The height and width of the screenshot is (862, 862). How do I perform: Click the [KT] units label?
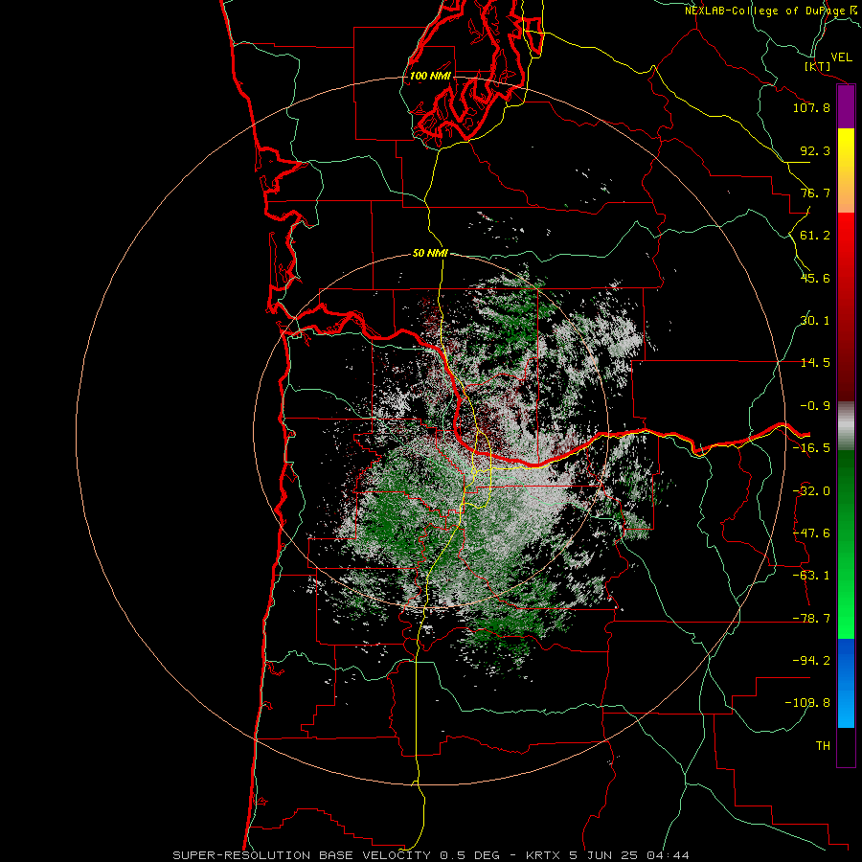[818, 66]
